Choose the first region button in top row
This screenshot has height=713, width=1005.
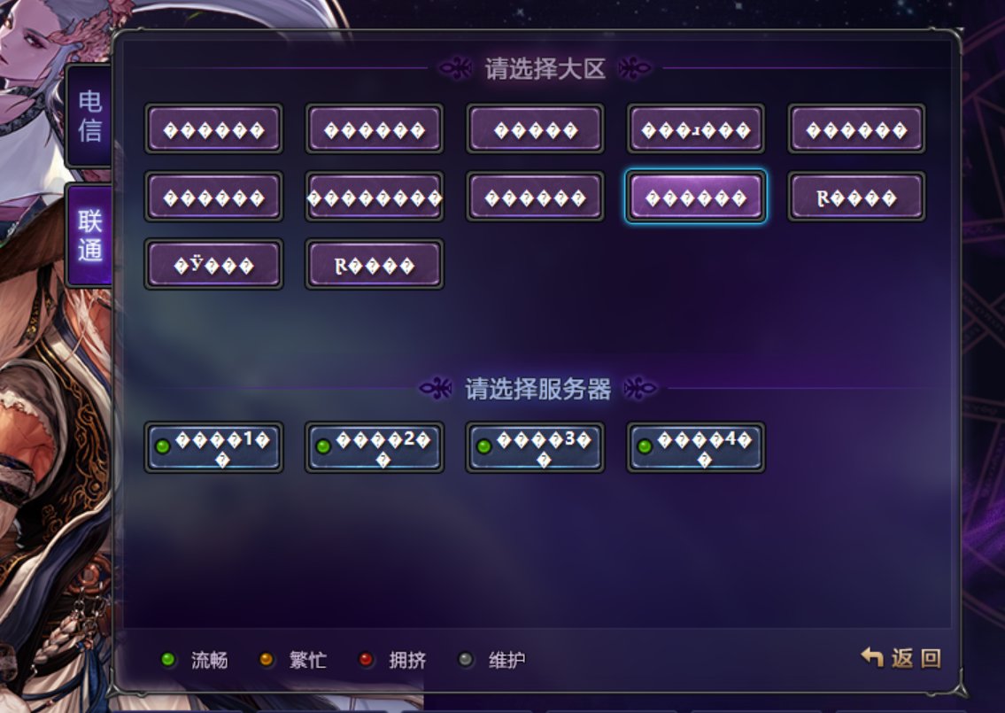[213, 129]
